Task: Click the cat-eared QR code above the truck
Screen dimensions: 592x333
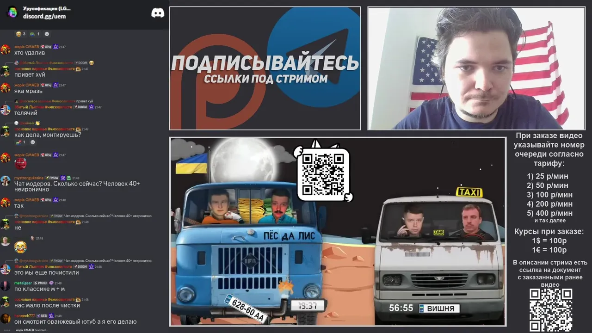Action: [323, 173]
